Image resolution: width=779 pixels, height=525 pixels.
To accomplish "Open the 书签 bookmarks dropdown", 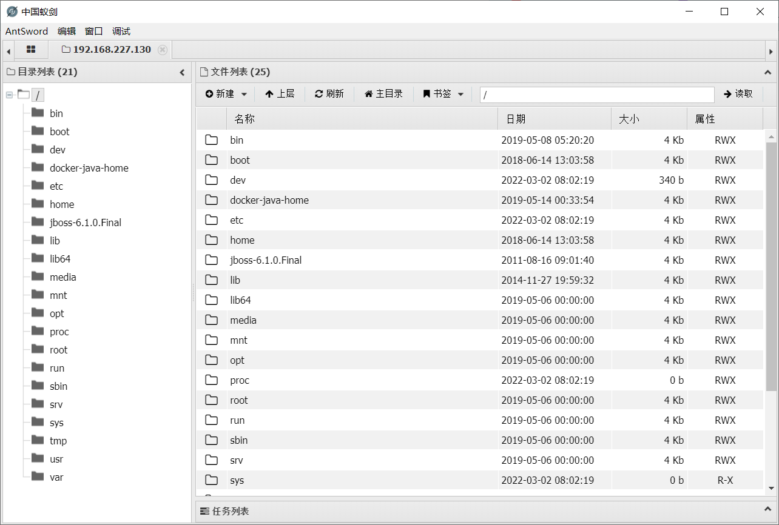I will [x=443, y=94].
